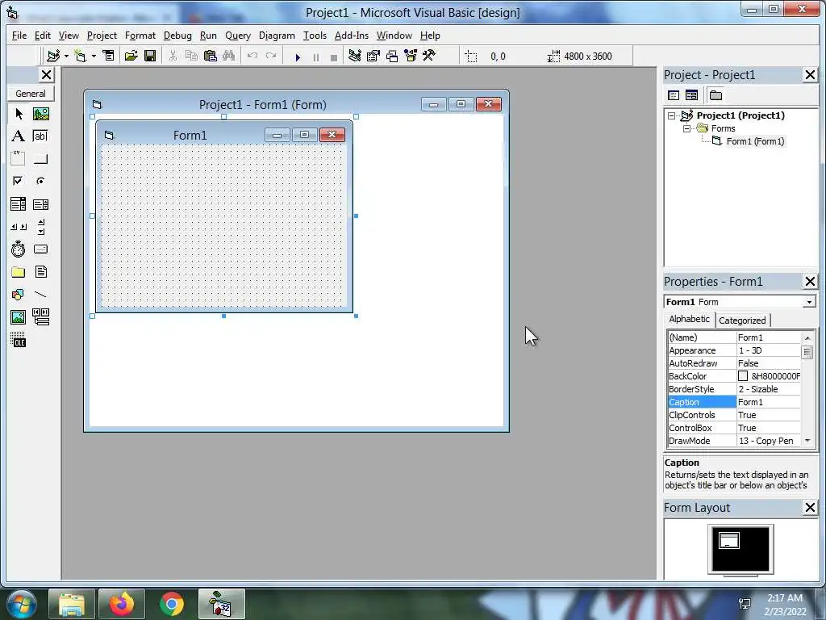826x620 pixels.
Task: Start the program with Run arrow
Action: (x=298, y=57)
